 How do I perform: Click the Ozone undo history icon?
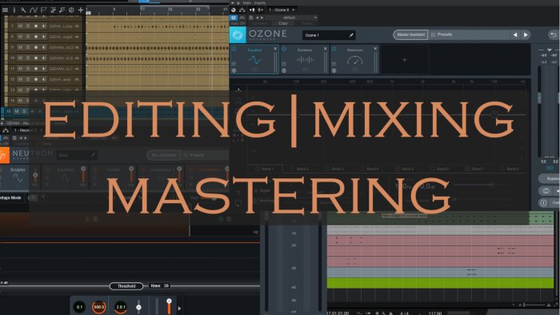coord(553,35)
